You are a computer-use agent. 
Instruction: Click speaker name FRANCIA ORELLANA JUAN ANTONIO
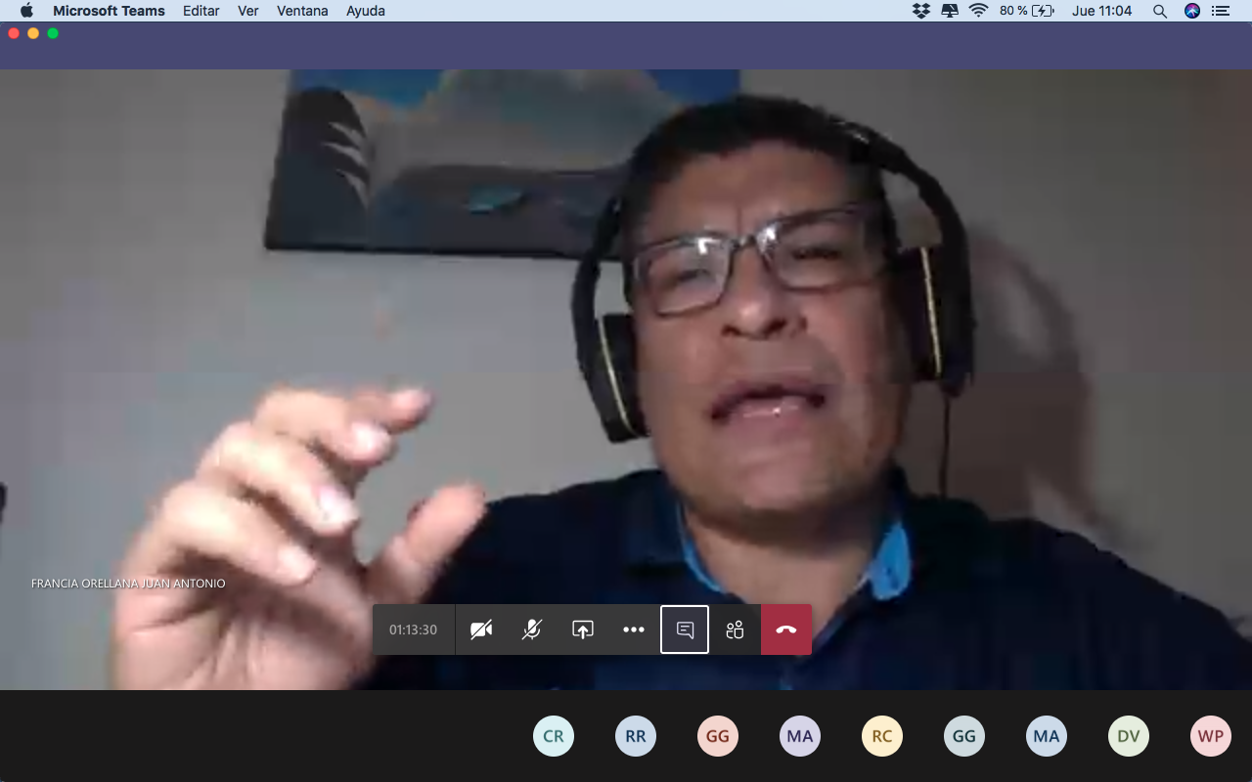[128, 584]
